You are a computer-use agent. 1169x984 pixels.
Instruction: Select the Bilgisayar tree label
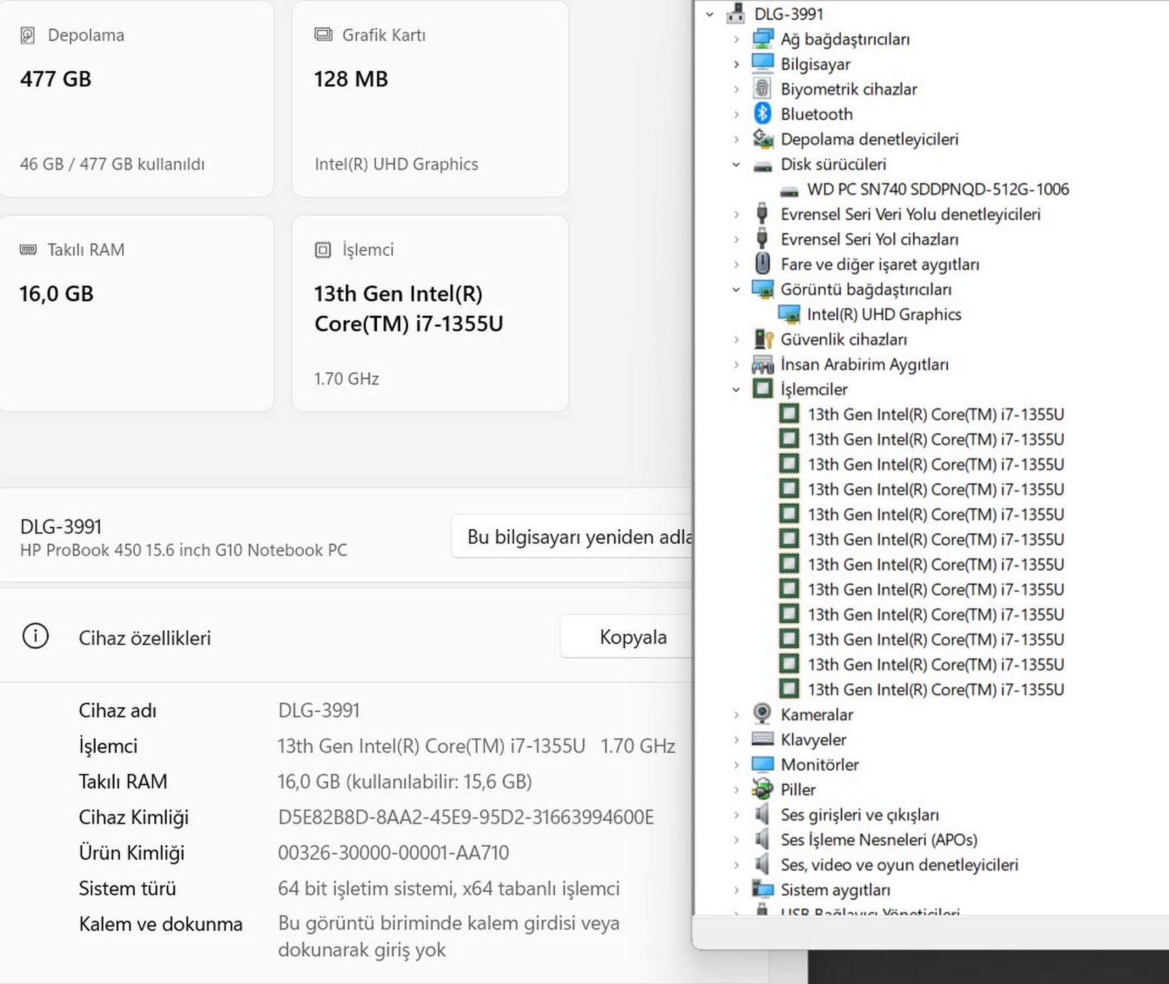coord(815,64)
